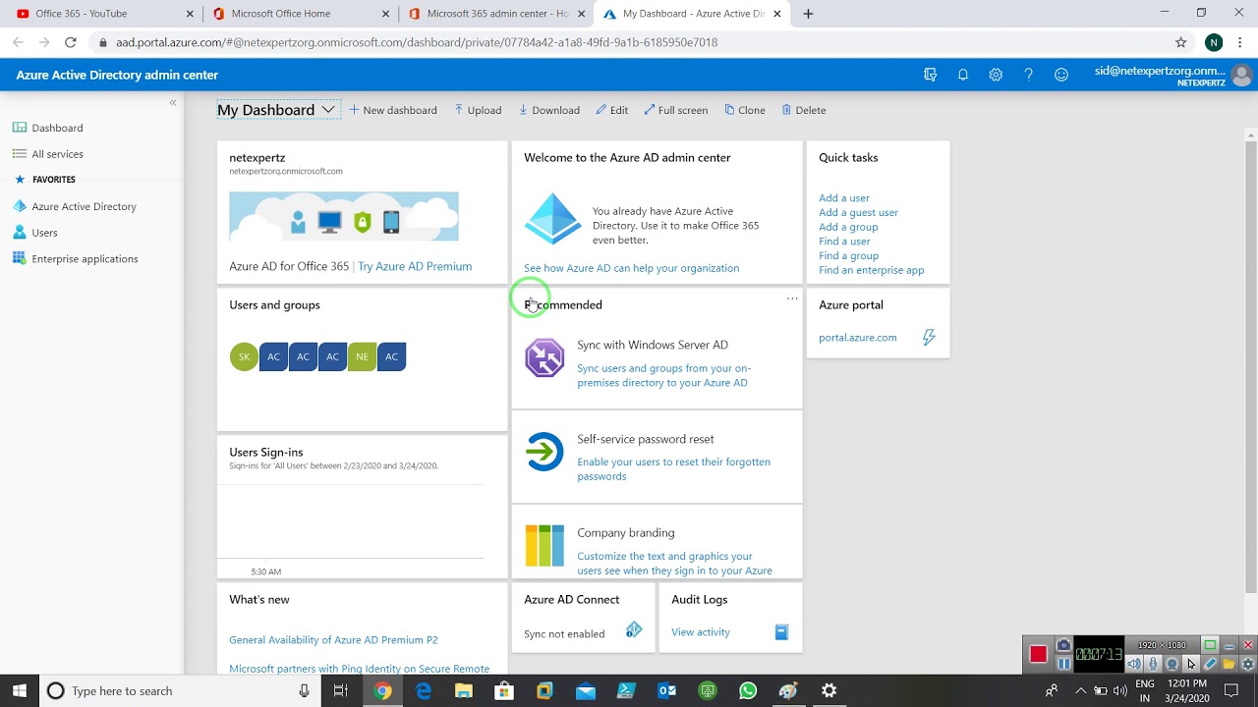Click the Audit Logs document icon
Viewport: 1258px width, 707px height.
(781, 632)
